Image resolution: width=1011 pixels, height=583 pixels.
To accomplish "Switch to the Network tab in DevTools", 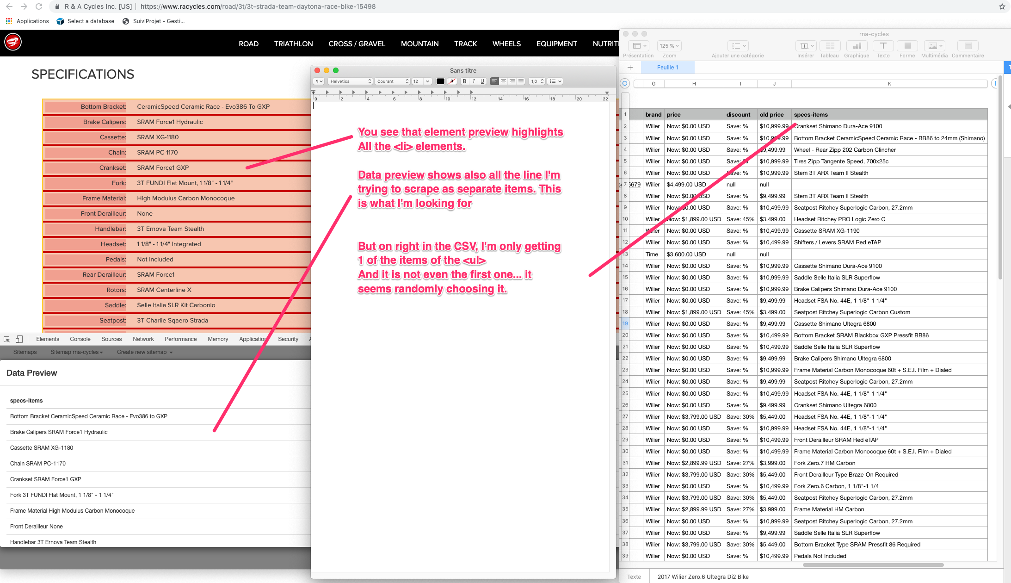I will coord(143,339).
